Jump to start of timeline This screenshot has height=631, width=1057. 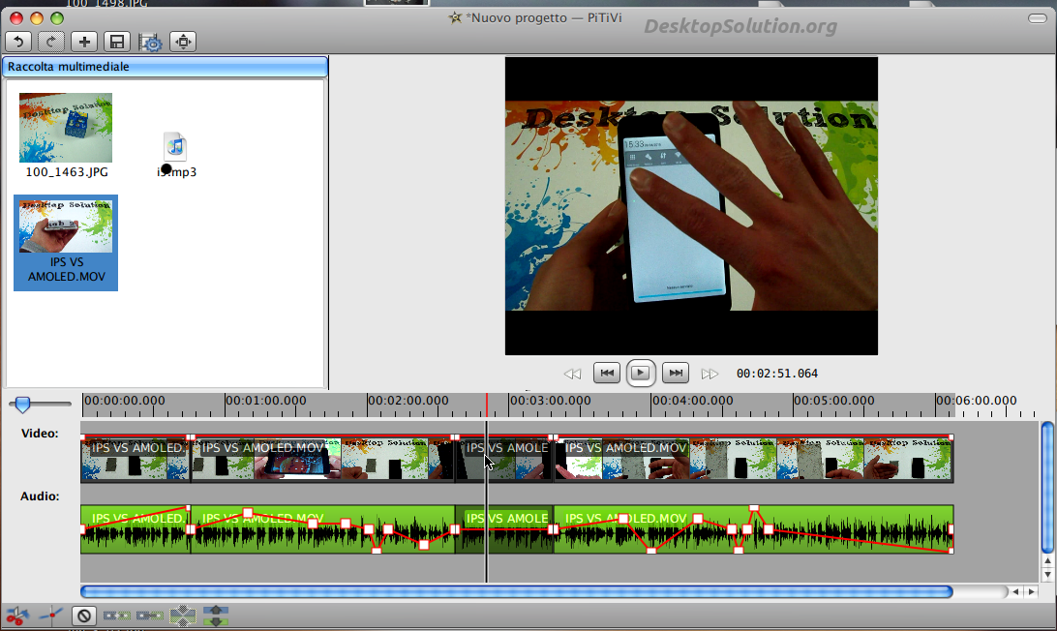607,373
